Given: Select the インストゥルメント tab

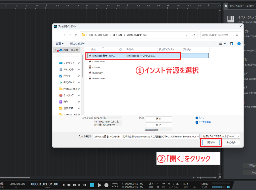Looking at the screenshot, I should (x=237, y=6).
